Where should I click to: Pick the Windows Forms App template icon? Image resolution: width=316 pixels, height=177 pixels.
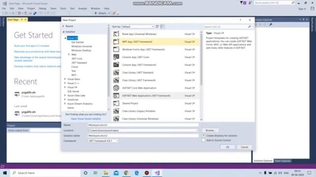(x=116, y=49)
